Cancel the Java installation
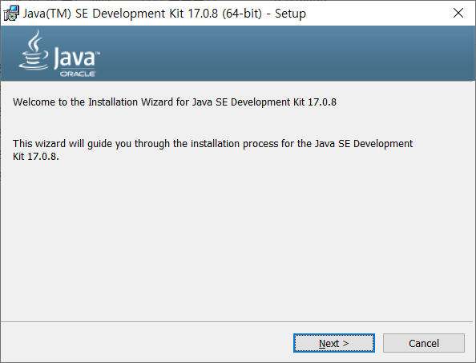476x363 pixels. (x=424, y=343)
